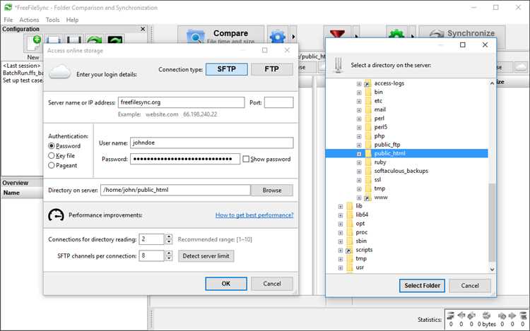This screenshot has height=331, width=530.
Task: Open the Help menu
Action: (72, 20)
